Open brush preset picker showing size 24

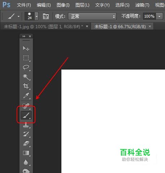(31, 16)
